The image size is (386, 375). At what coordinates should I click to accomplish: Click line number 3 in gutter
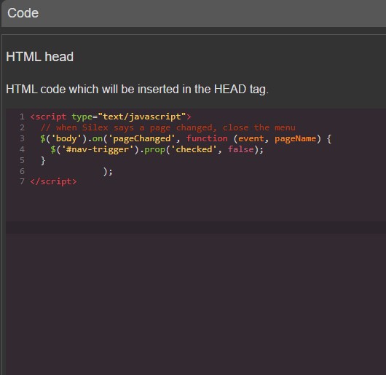[x=22, y=138]
